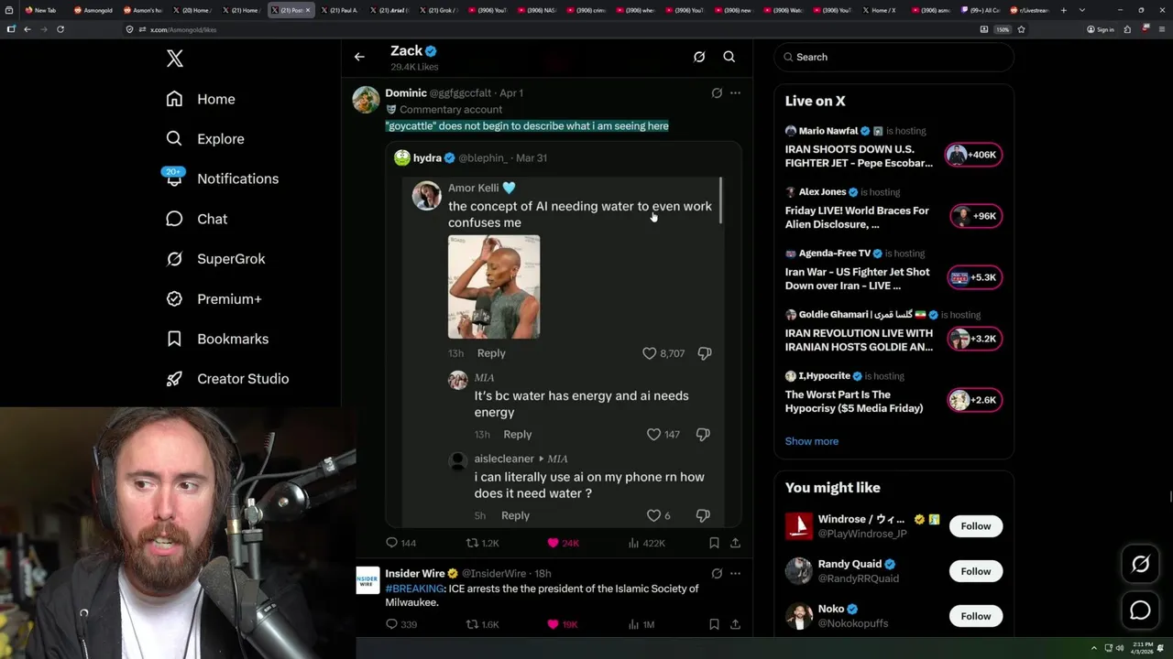Open SuperGrok in the sidebar

coord(215,259)
